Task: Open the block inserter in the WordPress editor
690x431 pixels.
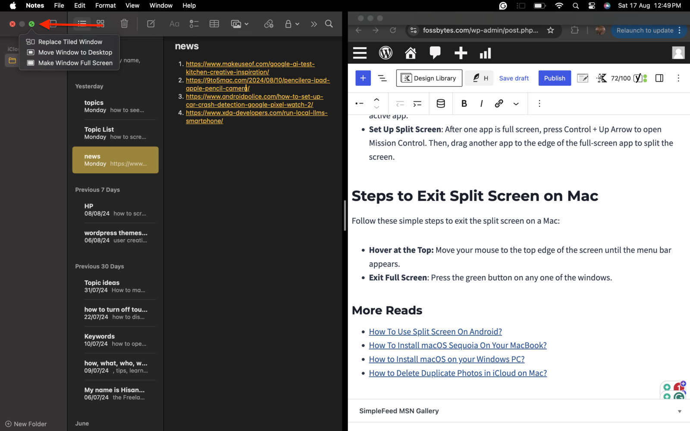Action: 363,78
